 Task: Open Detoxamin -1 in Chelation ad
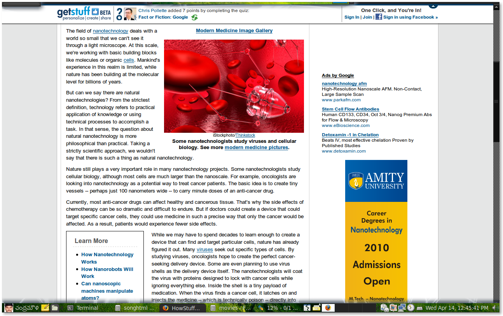tap(350, 135)
